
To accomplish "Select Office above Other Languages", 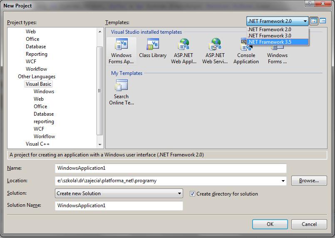I will tap(32, 39).
